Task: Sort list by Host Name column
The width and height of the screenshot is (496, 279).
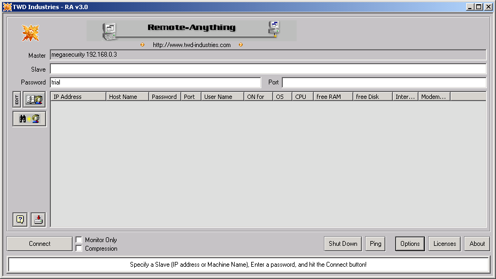Action: [127, 97]
